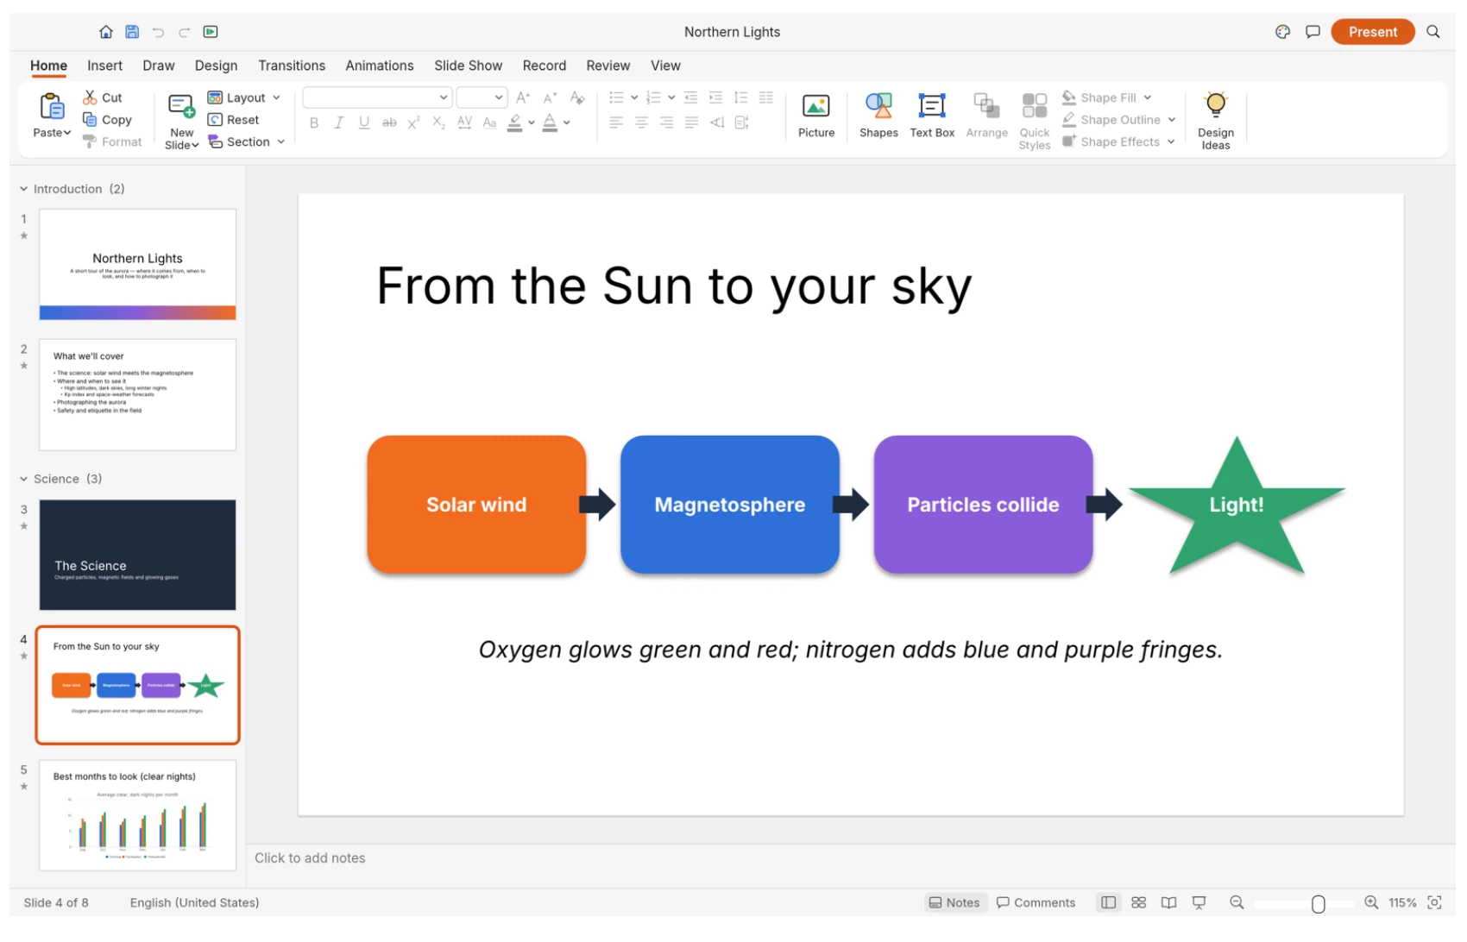This screenshot has height=942, width=1467.
Task: Zoom out using the minus magnifier
Action: [x=1237, y=902]
